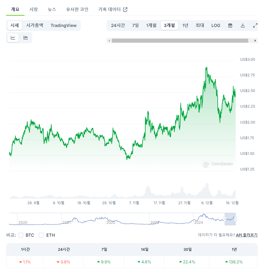Click the left handle of navigator range
The height and width of the screenshot is (271, 262).
225,219
